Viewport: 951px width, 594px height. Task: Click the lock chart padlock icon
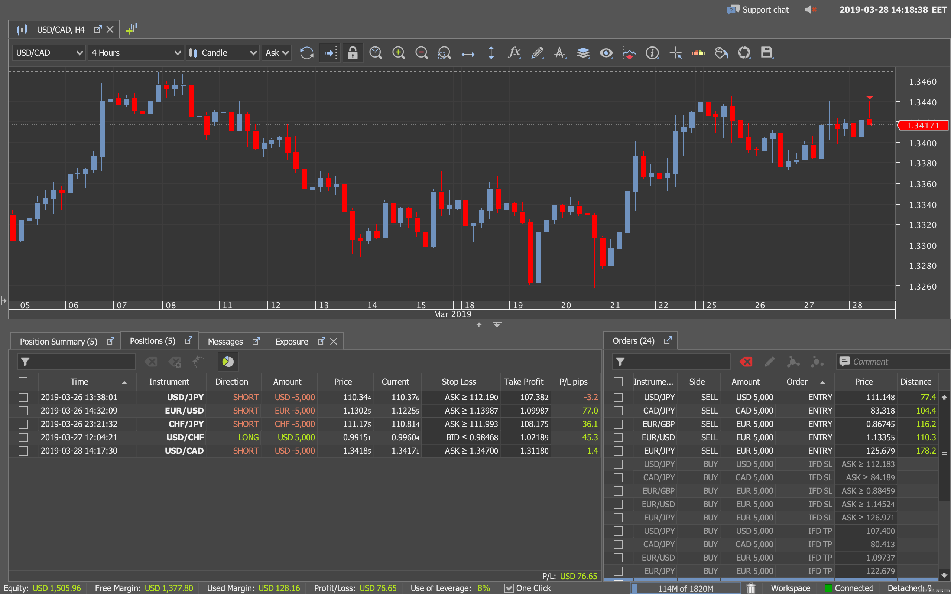[x=353, y=53]
